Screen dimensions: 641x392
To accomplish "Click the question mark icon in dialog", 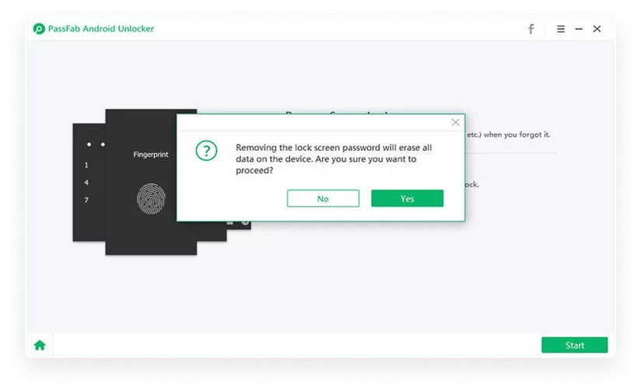I will click(x=206, y=151).
